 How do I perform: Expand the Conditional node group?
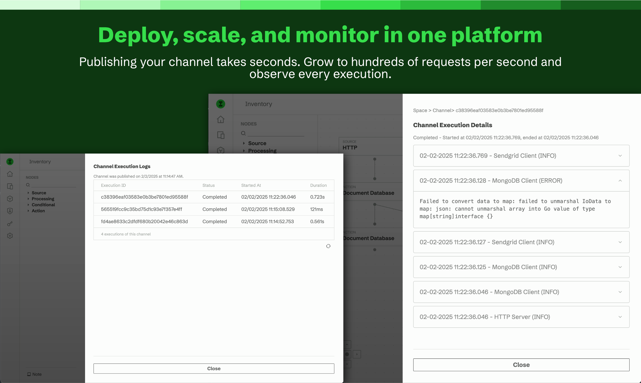click(x=28, y=205)
